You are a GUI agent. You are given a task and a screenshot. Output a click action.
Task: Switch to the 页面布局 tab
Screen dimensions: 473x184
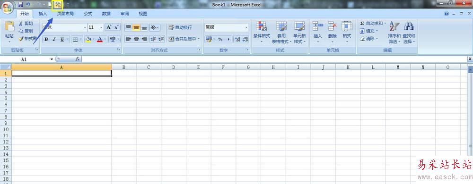pyautogui.click(x=65, y=14)
